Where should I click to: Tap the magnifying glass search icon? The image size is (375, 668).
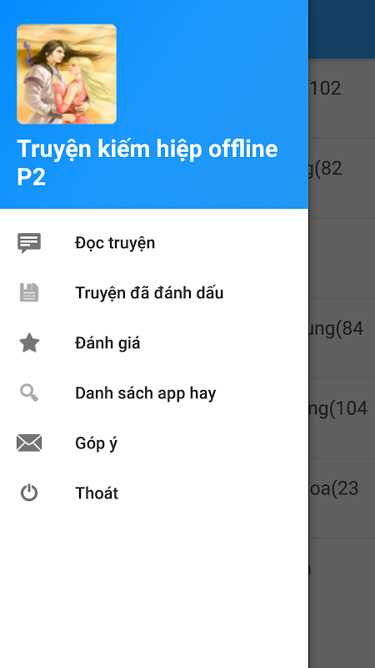pyautogui.click(x=29, y=392)
